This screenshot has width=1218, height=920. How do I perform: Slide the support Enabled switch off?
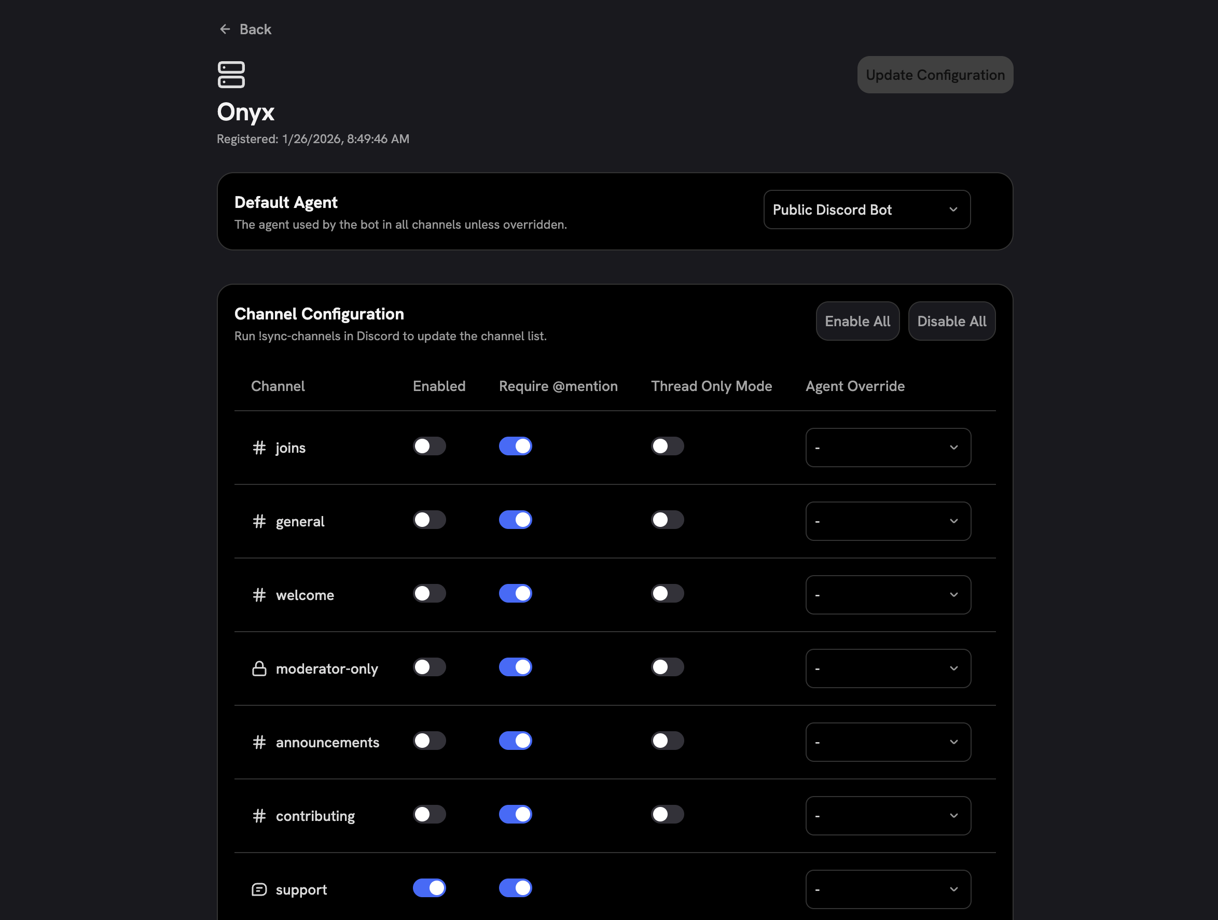pos(430,887)
